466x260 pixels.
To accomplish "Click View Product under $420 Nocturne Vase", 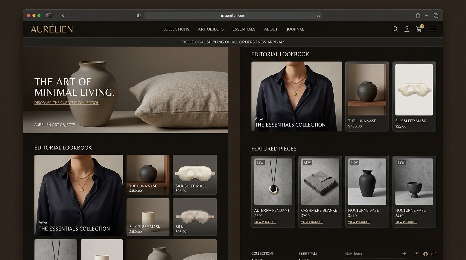I will coord(359,222).
